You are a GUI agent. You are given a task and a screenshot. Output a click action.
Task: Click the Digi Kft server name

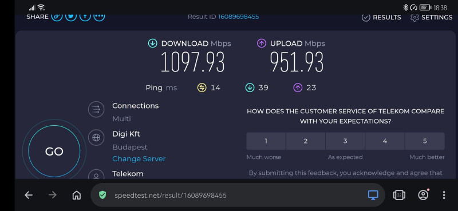point(126,134)
